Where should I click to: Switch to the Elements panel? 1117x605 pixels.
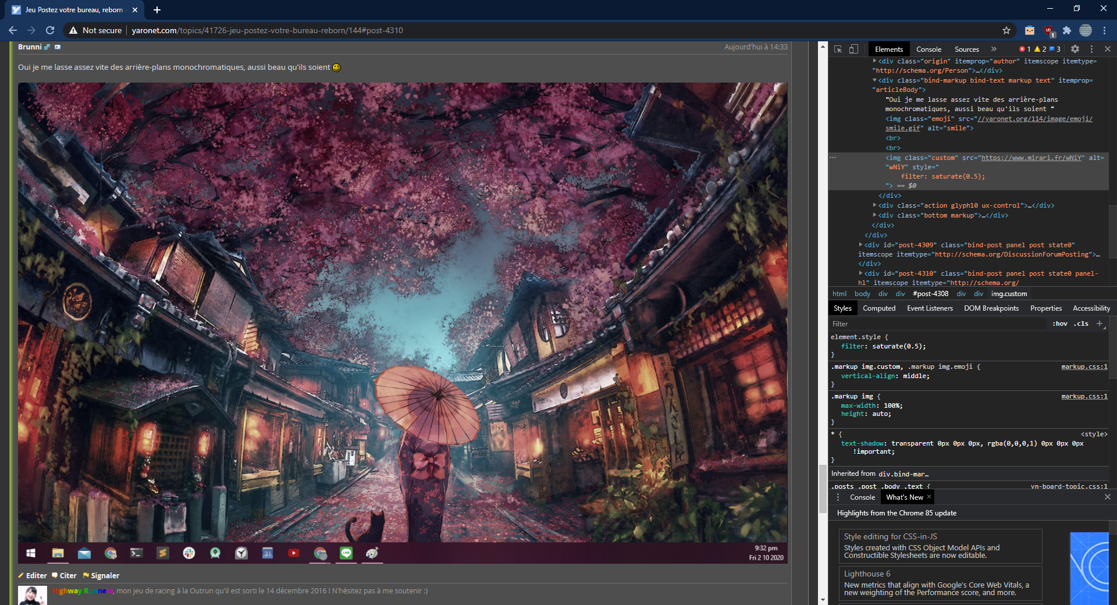(x=889, y=49)
